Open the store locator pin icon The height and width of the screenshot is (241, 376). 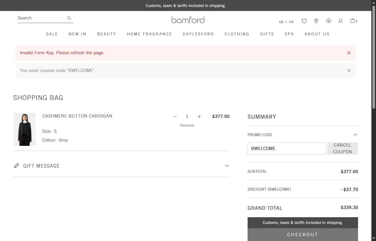316,21
